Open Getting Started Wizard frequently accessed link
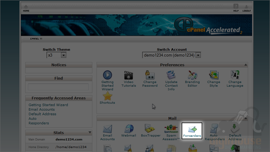 pyautogui.click(x=48, y=105)
